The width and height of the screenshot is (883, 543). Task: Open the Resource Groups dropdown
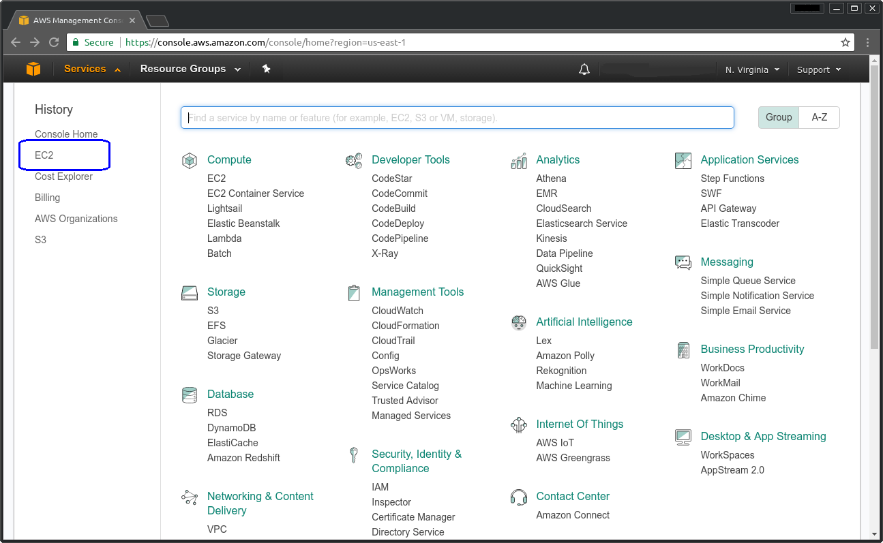pyautogui.click(x=190, y=69)
